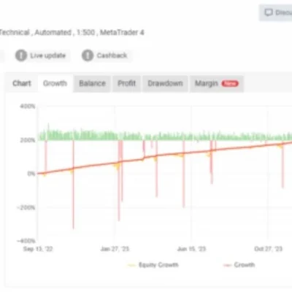Click the 200% y-axis label
The height and width of the screenshot is (292, 292).
pos(28,140)
